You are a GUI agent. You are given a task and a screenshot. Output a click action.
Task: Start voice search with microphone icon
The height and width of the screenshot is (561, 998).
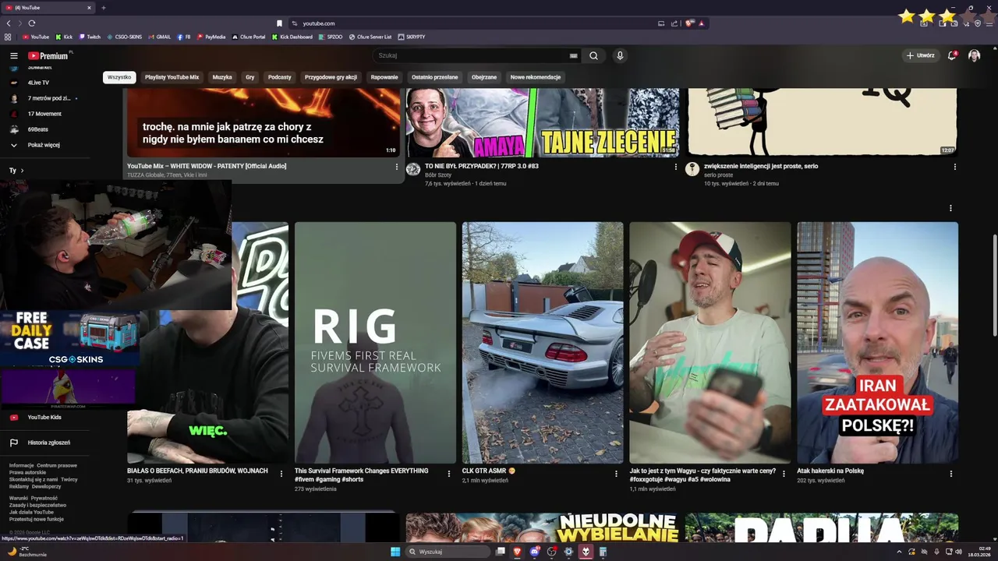pos(620,55)
